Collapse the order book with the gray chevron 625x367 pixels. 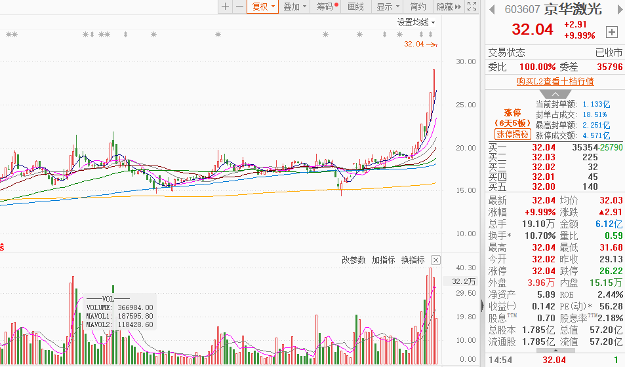pos(555,94)
